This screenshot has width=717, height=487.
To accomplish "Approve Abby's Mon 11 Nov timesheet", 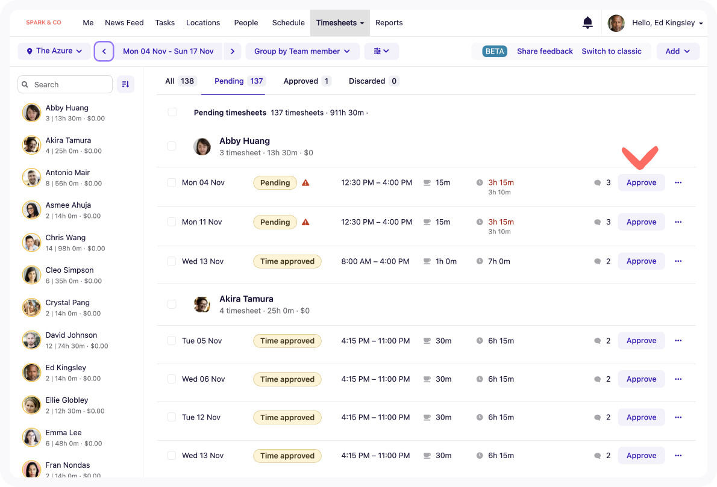I will point(641,222).
